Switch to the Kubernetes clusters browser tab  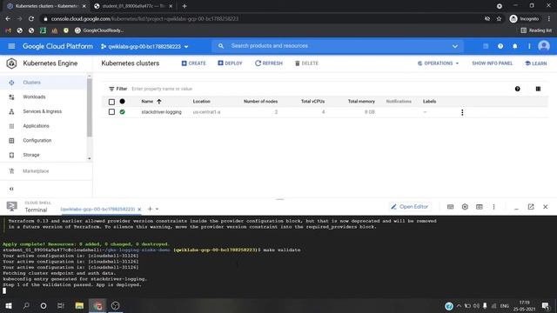46,6
